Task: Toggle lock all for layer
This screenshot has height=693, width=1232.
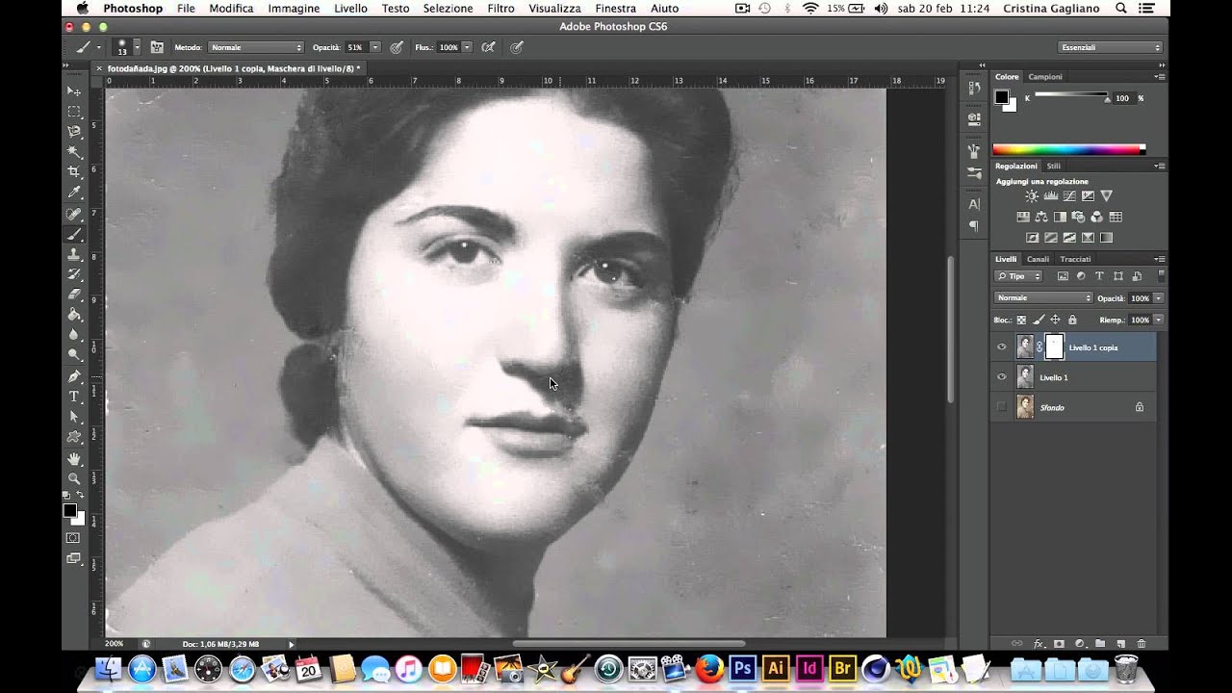Action: 1071,320
